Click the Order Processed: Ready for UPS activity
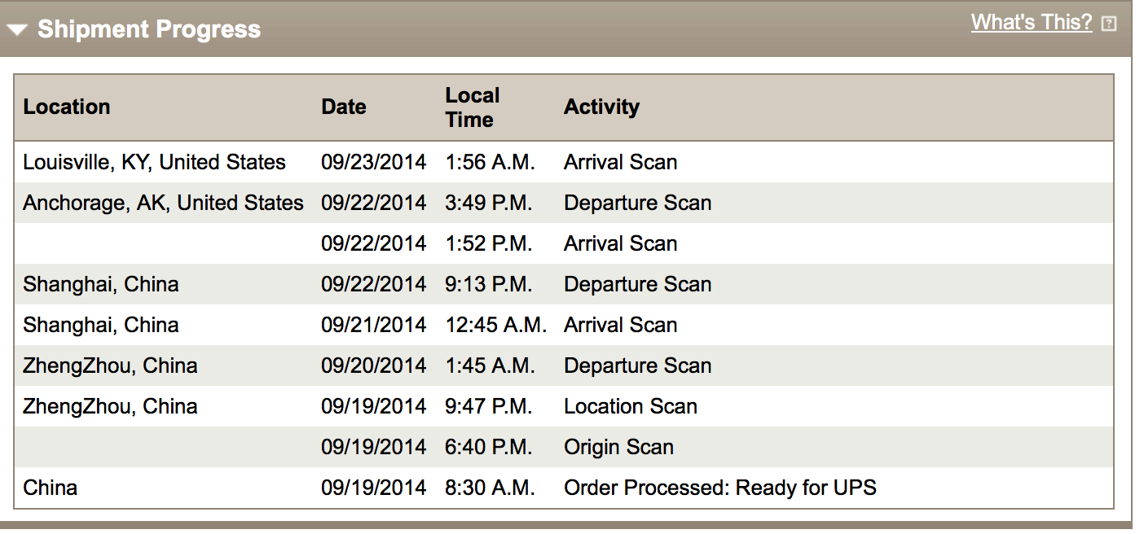The image size is (1144, 534). click(x=720, y=488)
